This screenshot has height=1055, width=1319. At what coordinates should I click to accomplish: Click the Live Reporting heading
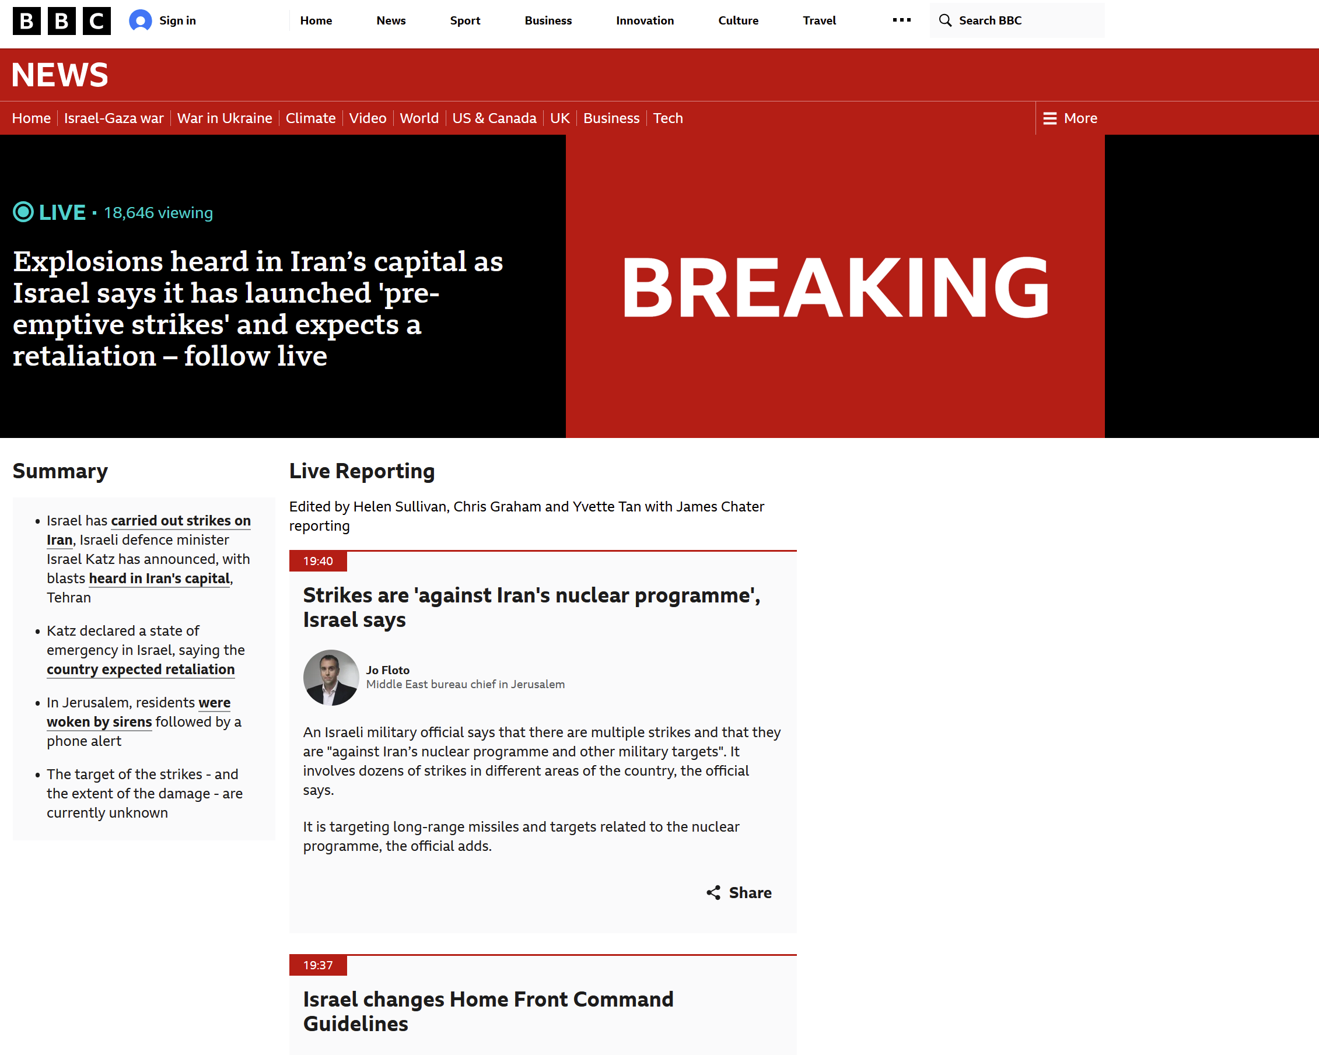[x=362, y=471]
